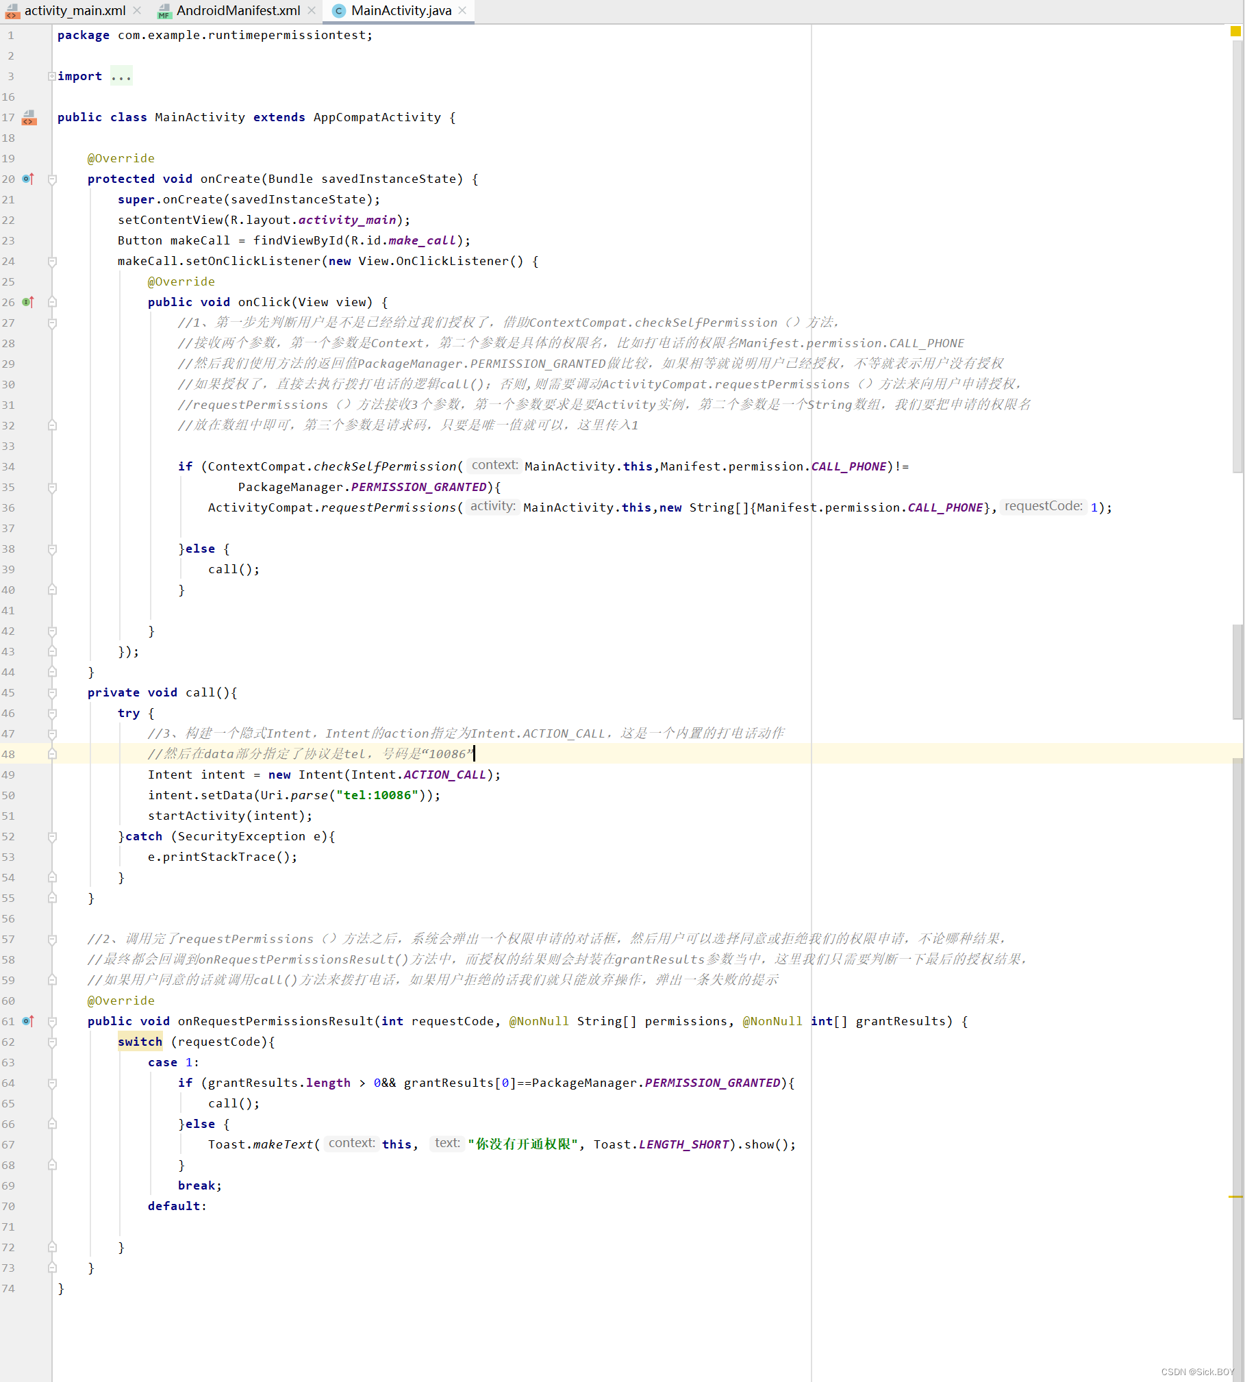This screenshot has width=1245, height=1382.
Task: Expand the folded import block
Action: tap(52, 76)
